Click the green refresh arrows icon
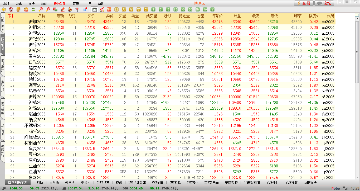 33,9
